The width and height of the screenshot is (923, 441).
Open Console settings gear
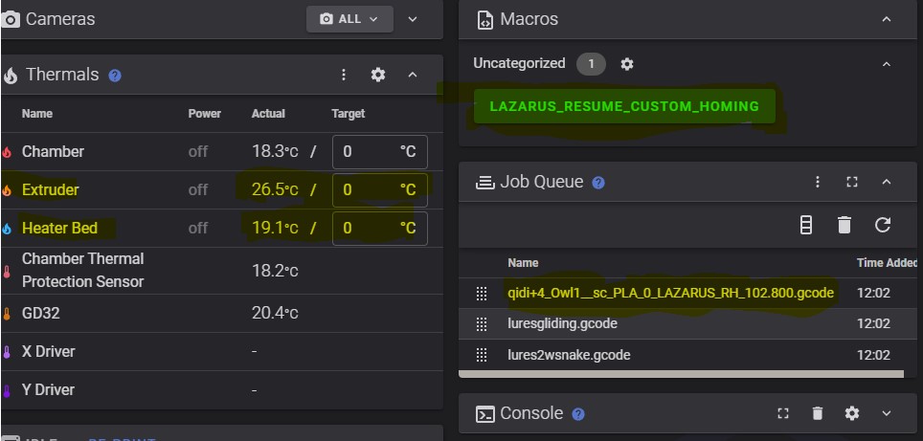[x=852, y=413]
